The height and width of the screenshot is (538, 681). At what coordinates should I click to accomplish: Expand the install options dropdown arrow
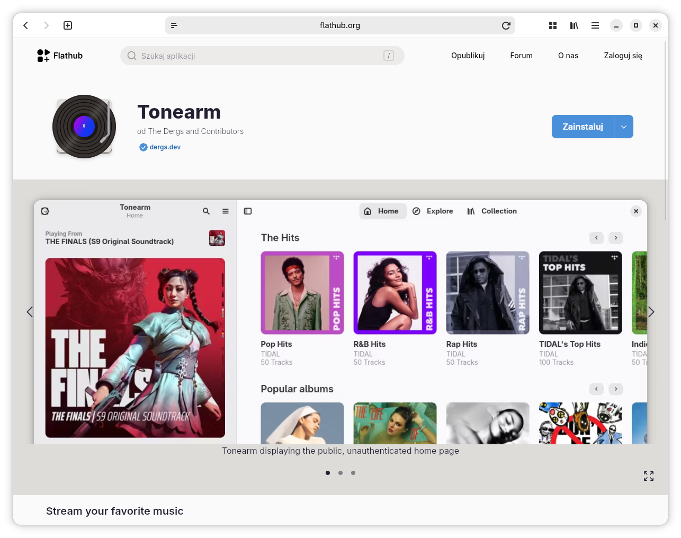(624, 127)
